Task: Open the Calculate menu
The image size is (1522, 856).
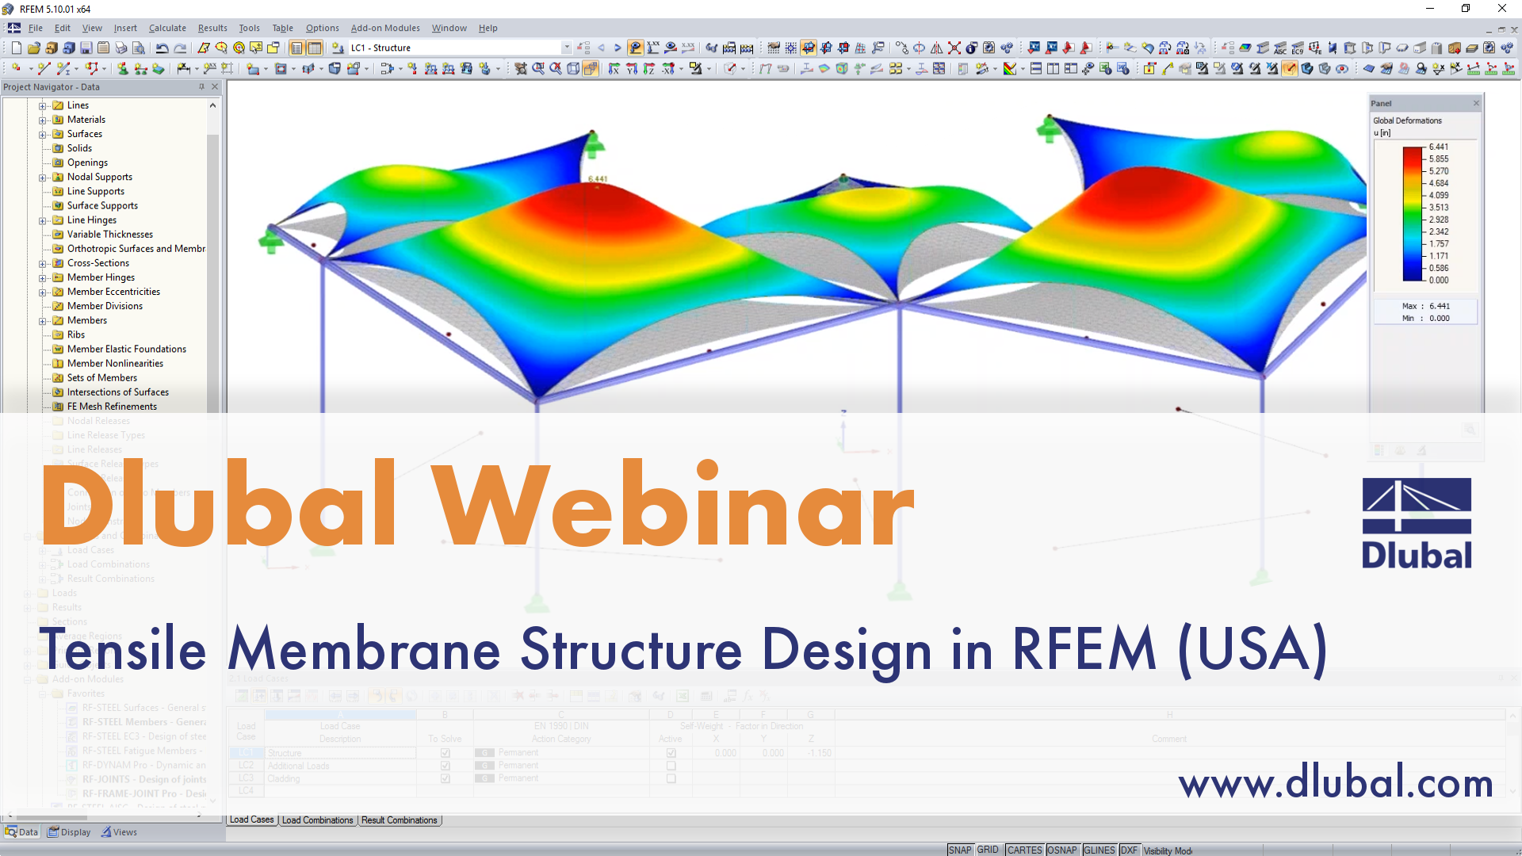Action: pyautogui.click(x=167, y=27)
